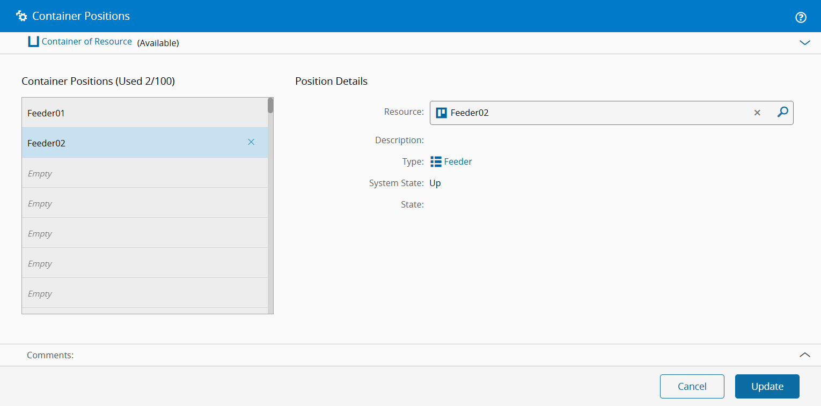Select the last visible Empty position slot
This screenshot has width=821, height=406.
click(x=134, y=293)
